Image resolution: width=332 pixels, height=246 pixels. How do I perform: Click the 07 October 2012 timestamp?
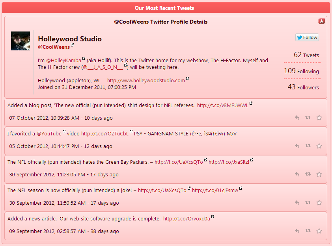click(61, 118)
